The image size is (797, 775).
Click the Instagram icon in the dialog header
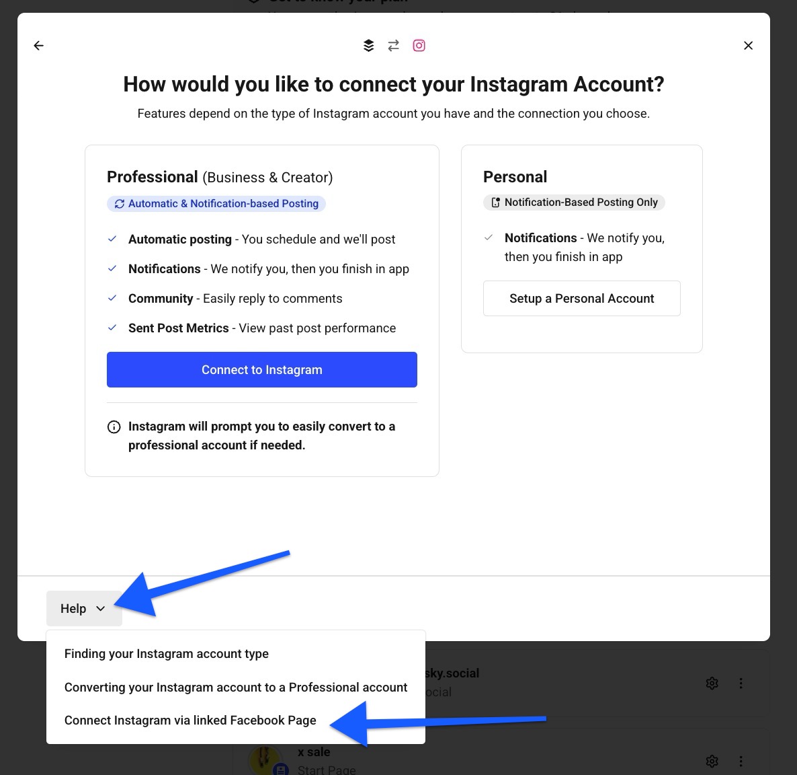pyautogui.click(x=419, y=45)
